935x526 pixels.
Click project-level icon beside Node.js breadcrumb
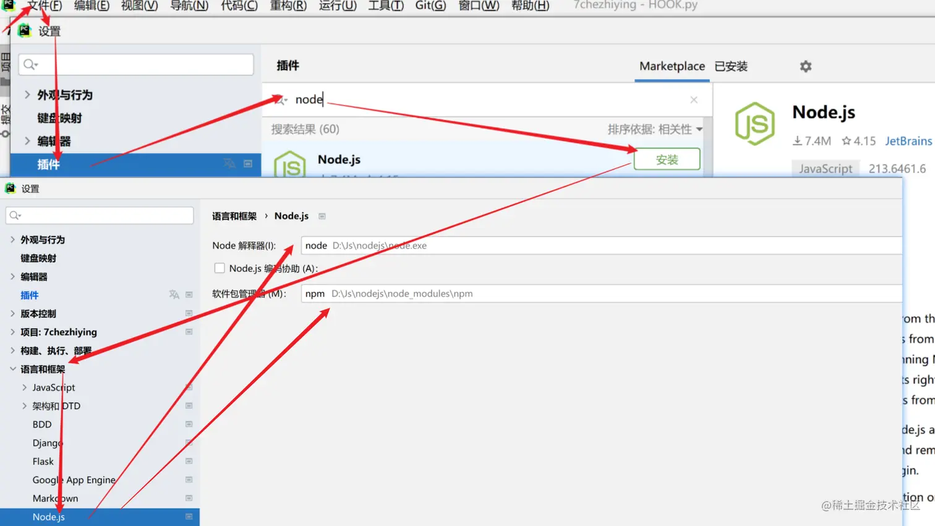click(322, 216)
